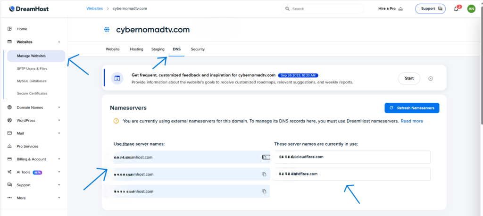Expand the WordPress sidebar menu
483x216 pixels.
click(x=59, y=120)
